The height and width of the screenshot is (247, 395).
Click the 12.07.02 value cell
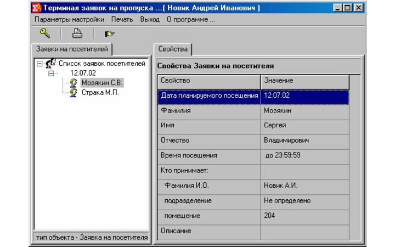pyautogui.click(x=305, y=97)
